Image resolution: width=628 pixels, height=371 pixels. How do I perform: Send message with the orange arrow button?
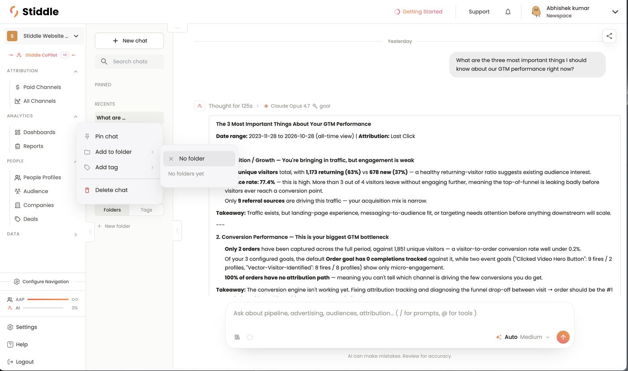tap(563, 337)
